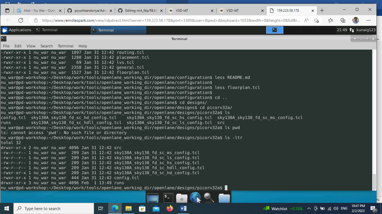Open the home folder icon in the dock
The height and width of the screenshot is (214, 382).
182,197
